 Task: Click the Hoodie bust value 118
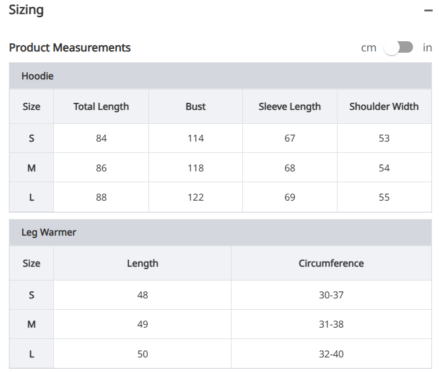195,168
